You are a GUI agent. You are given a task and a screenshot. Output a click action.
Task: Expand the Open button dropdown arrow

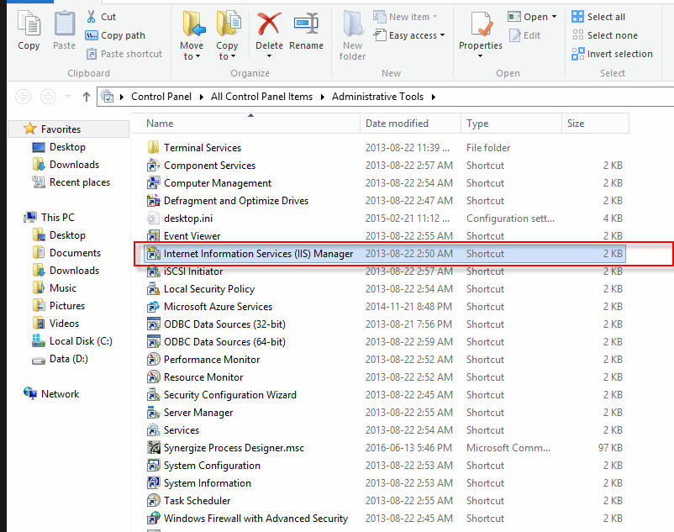(x=555, y=17)
